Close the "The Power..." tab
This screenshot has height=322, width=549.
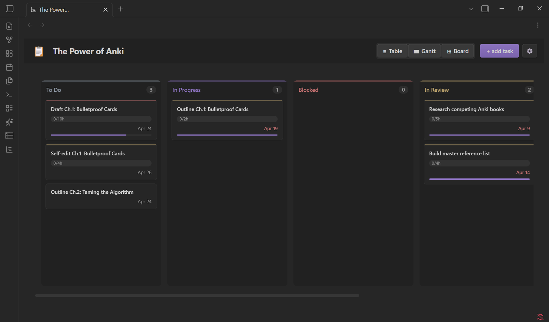pos(105,10)
